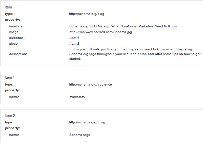Click the 'Item 2' section heading
Screen dimensions: 203x143
coord(9,116)
